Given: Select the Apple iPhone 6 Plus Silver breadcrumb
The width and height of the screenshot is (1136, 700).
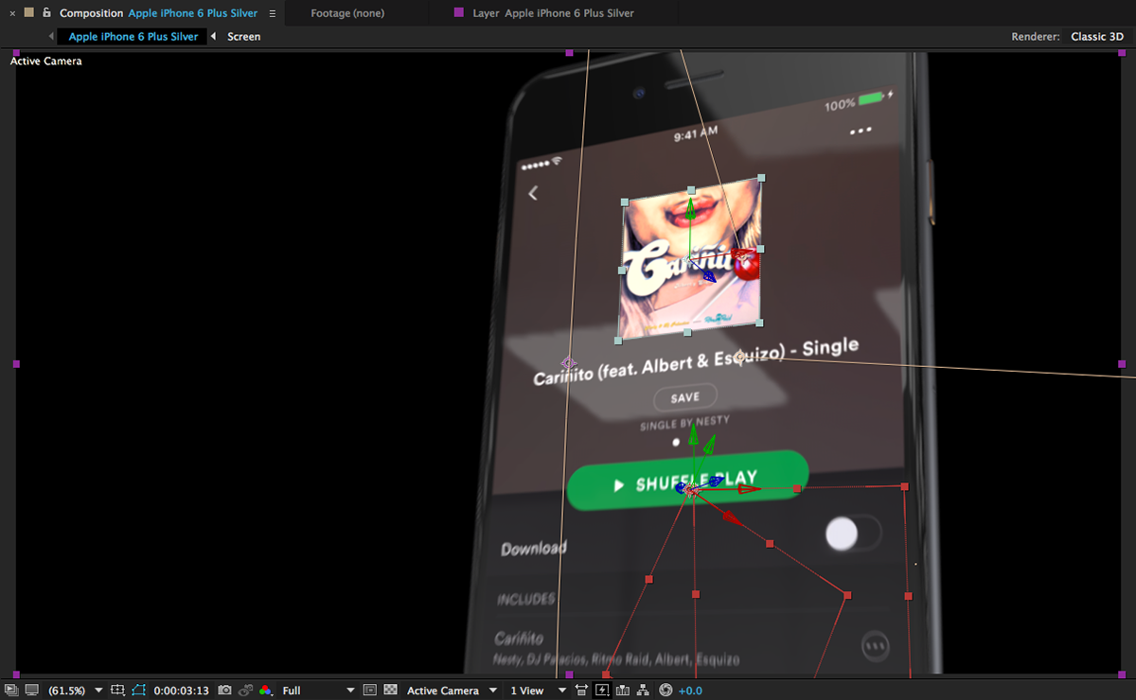Looking at the screenshot, I should click(133, 37).
